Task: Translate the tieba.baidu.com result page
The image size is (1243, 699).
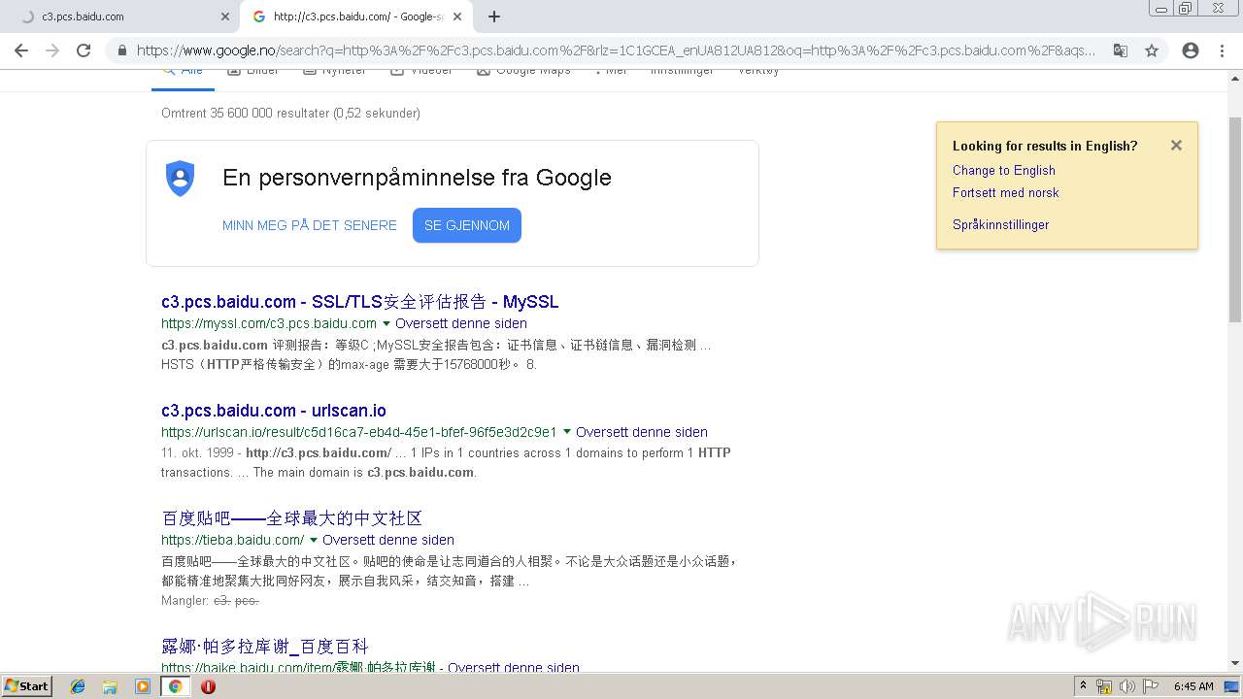Action: click(388, 540)
